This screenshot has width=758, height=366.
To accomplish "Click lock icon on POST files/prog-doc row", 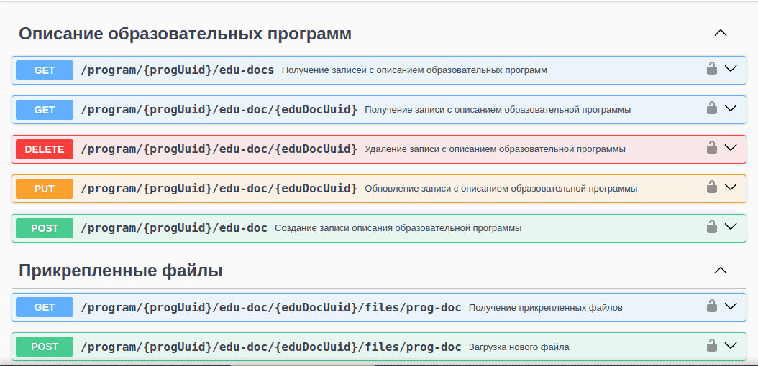I will click(711, 347).
